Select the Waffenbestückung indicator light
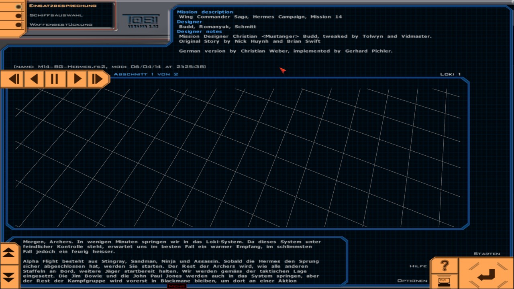514x289 pixels. coord(18,25)
